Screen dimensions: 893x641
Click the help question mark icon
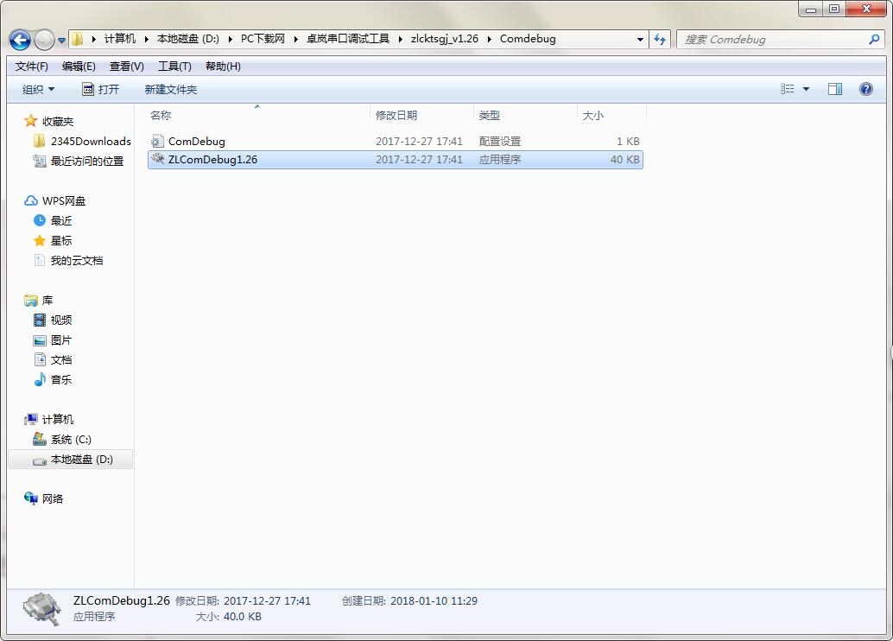coord(866,89)
